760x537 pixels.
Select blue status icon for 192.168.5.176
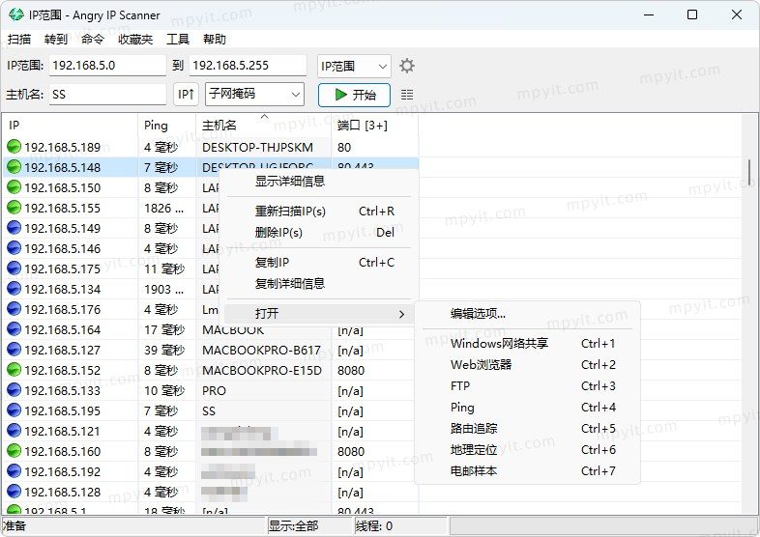[15, 309]
